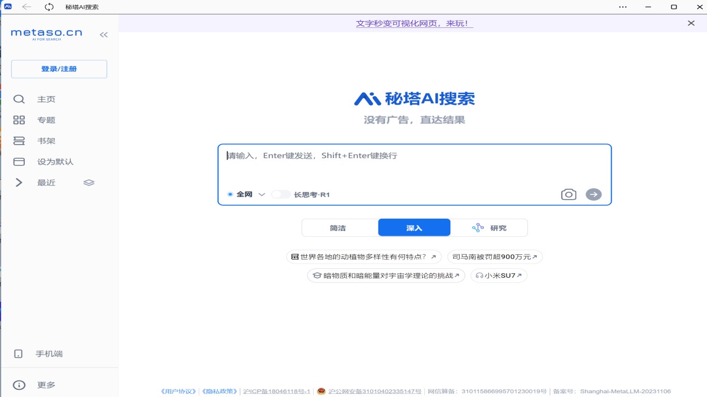Toggle the 长思考·R1 switch
The height and width of the screenshot is (397, 707).
click(281, 194)
